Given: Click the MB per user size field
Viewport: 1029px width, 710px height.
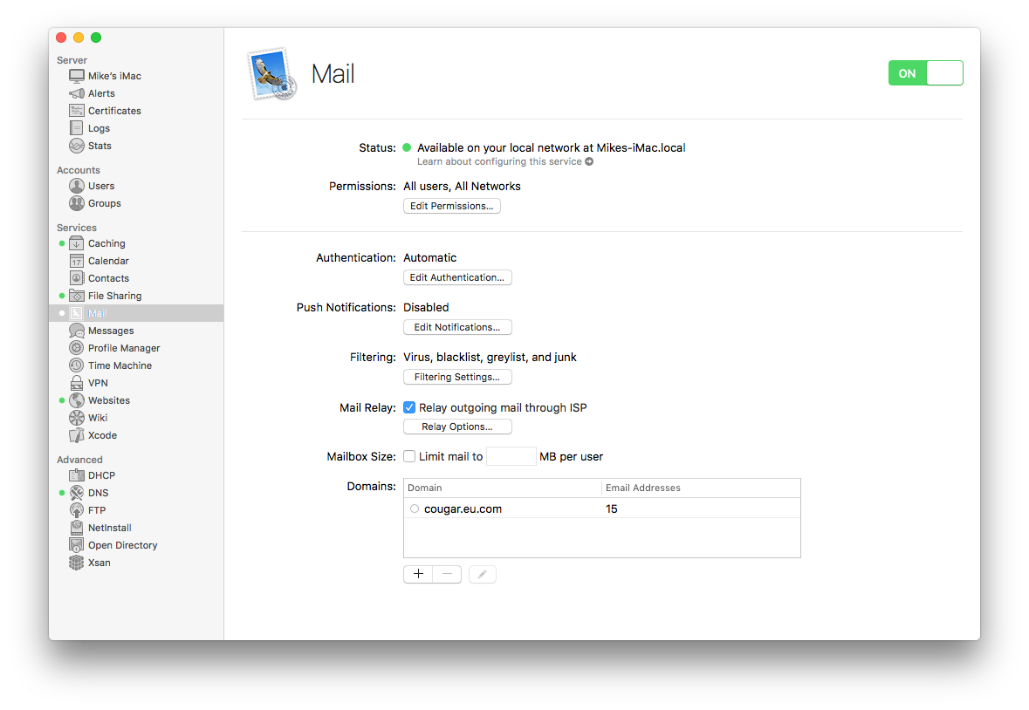Looking at the screenshot, I should [x=511, y=456].
